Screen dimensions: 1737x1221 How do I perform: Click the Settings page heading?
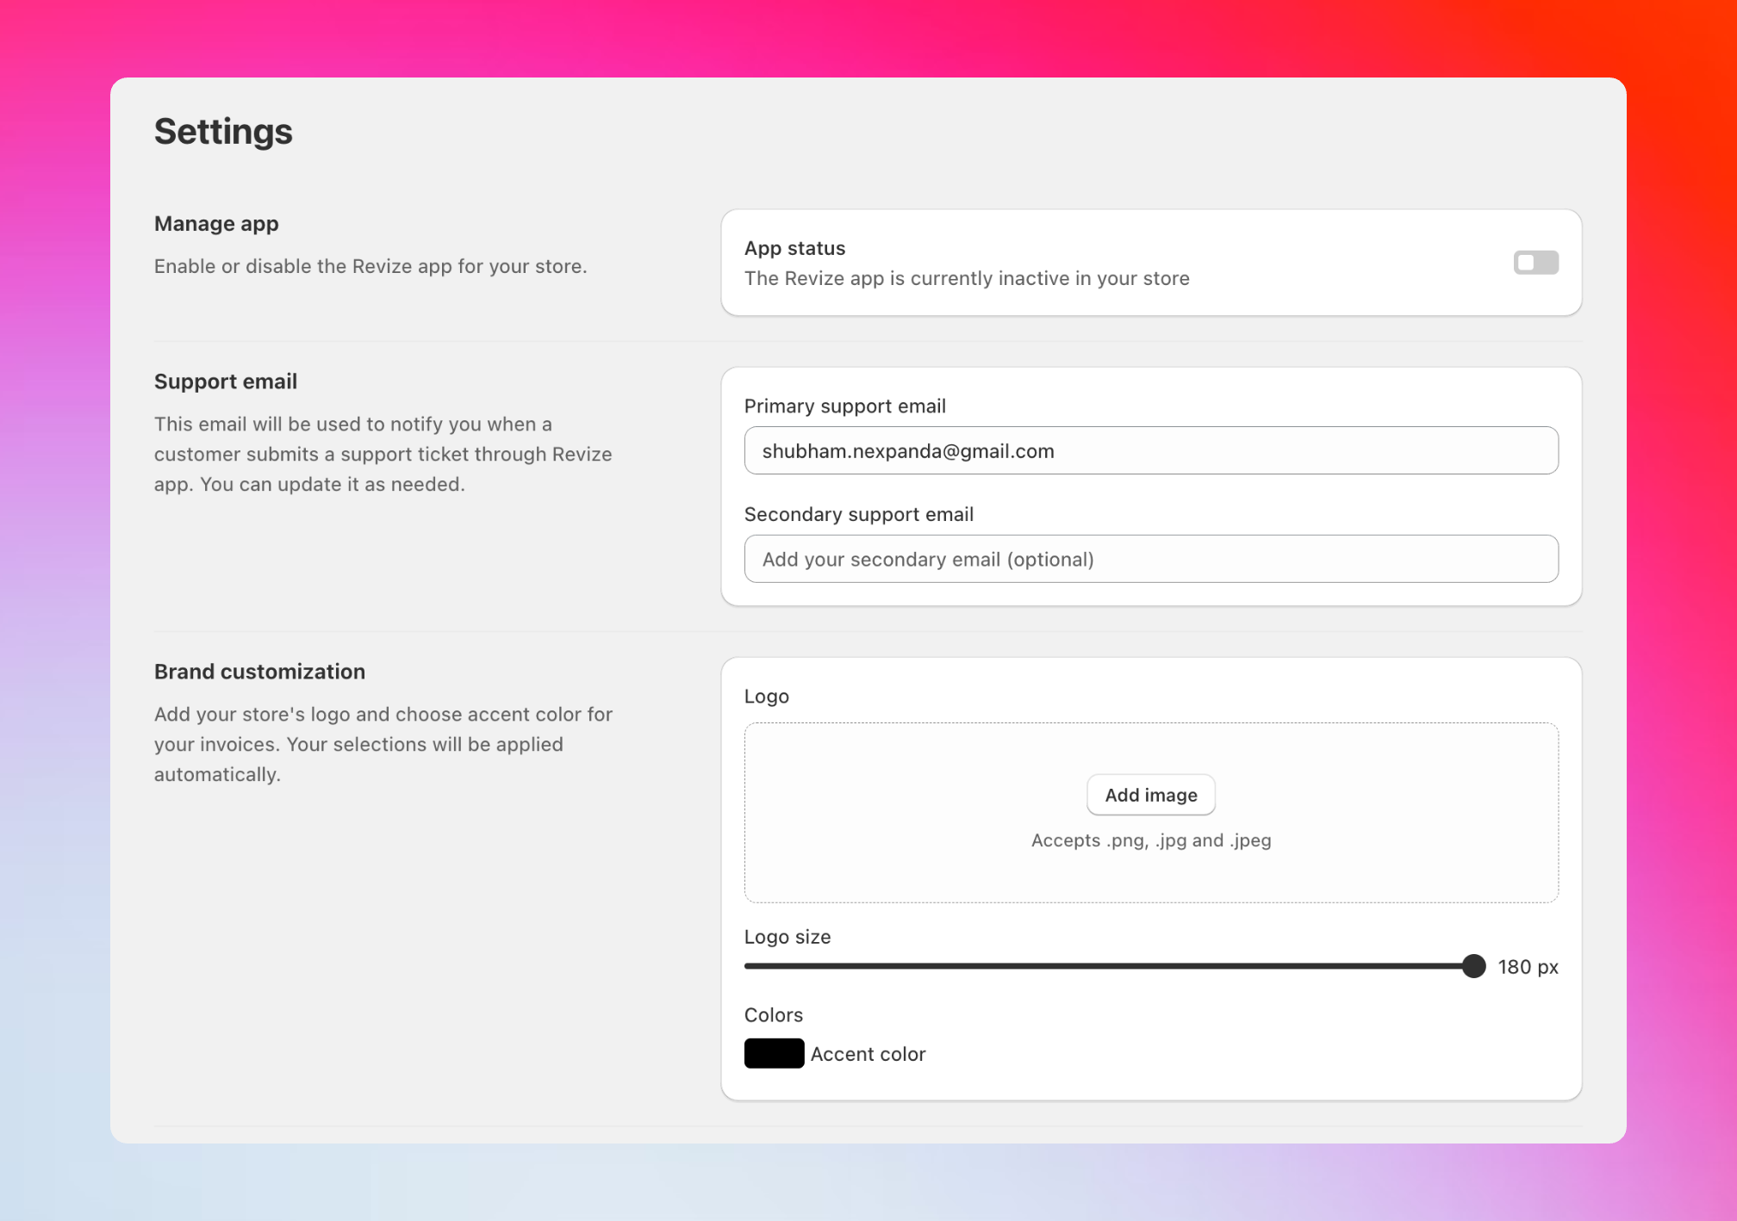[223, 131]
